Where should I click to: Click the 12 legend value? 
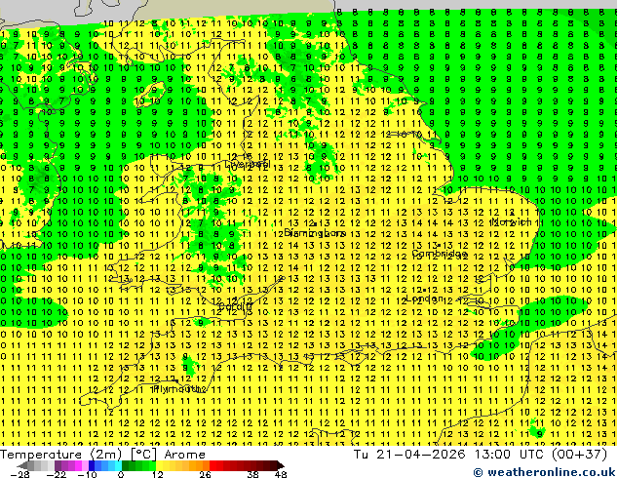(x=157, y=474)
